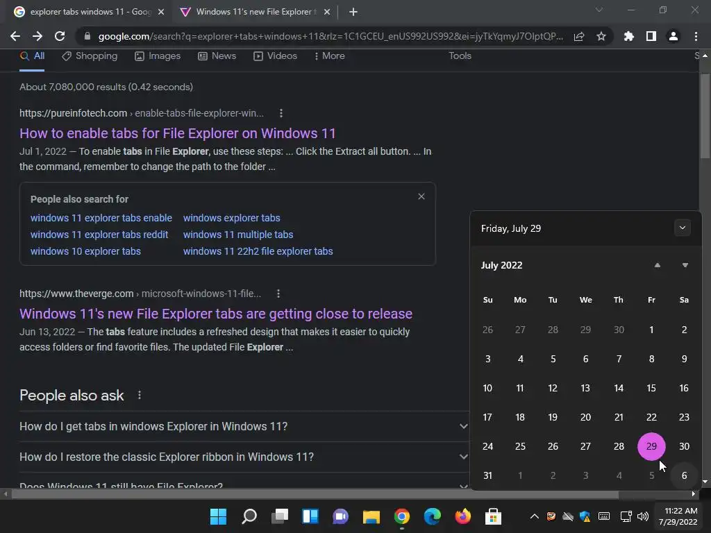Open the Chrome extensions puzzle icon

coord(629,36)
